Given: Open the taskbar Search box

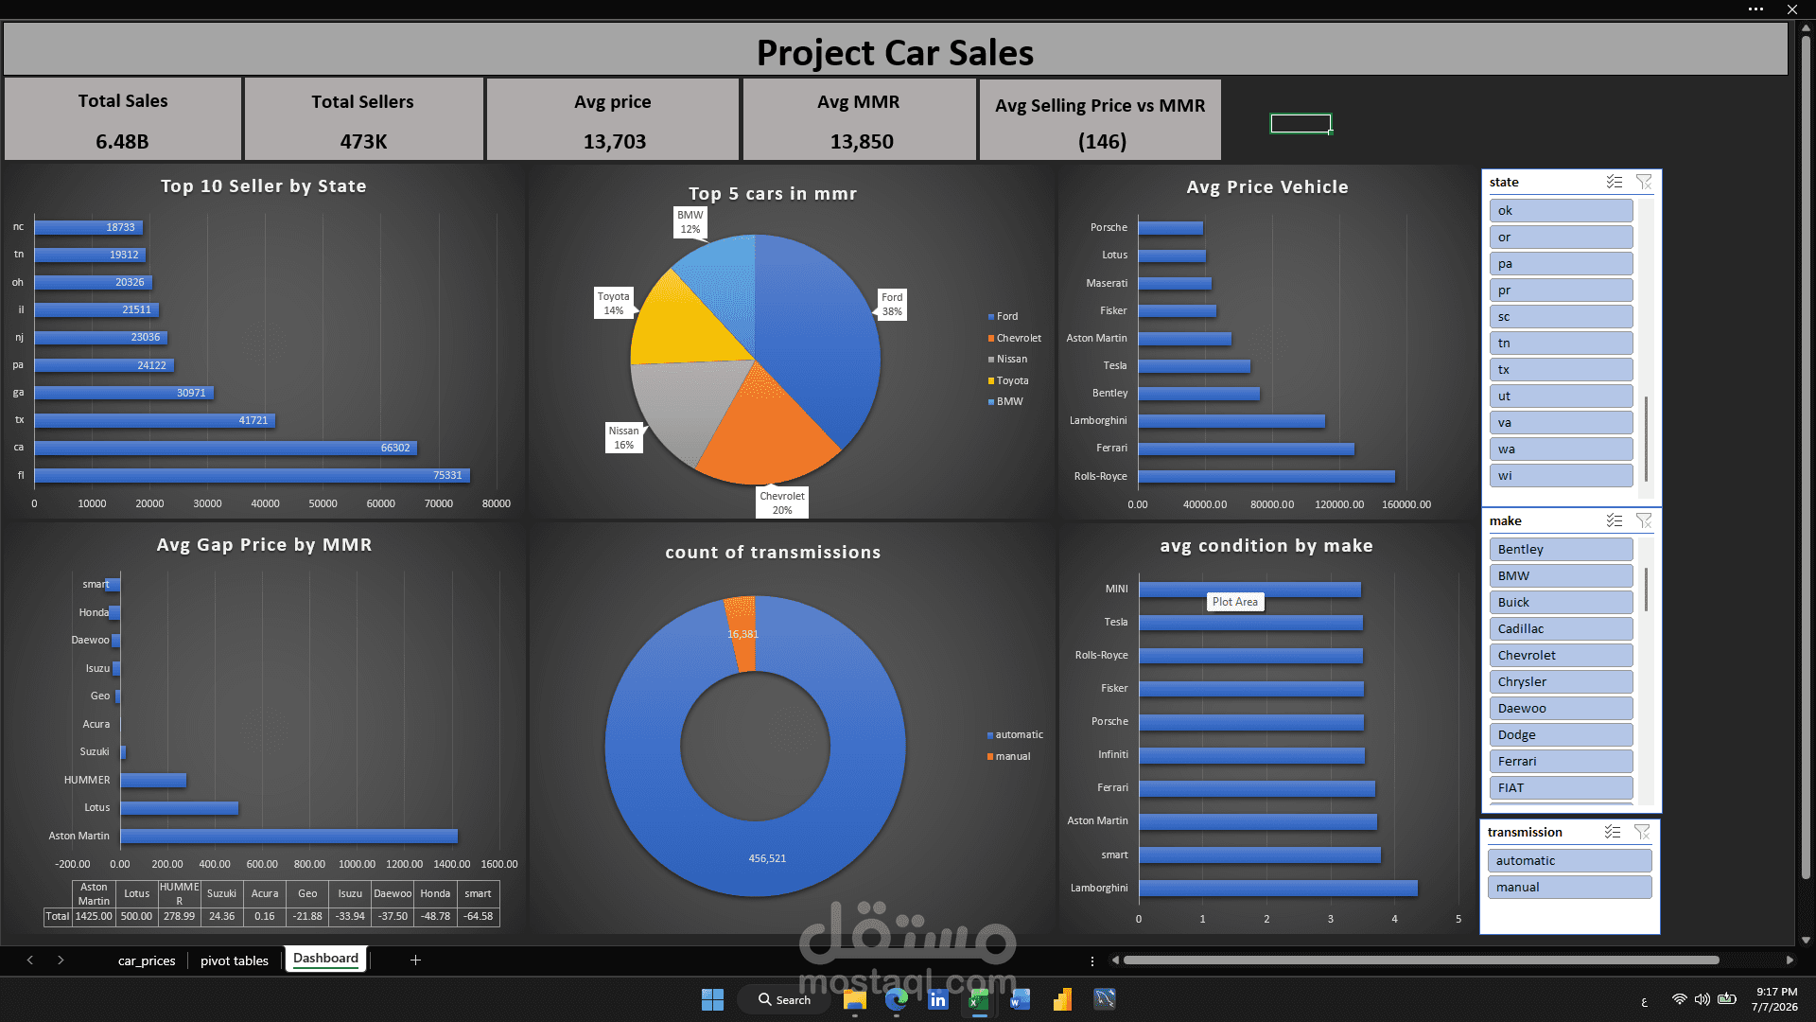Looking at the screenshot, I should tap(785, 999).
